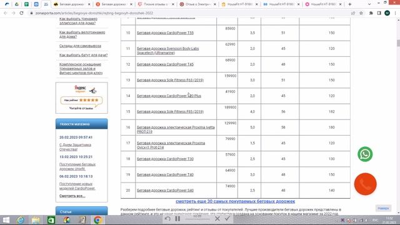
Task: Open File Explorer from the taskbar
Action: [36, 220]
